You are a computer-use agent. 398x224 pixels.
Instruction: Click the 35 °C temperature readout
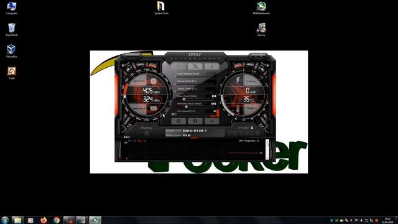(249, 100)
